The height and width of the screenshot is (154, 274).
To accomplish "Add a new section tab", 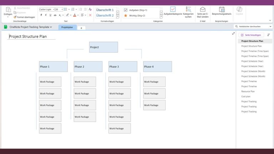I will (x=81, y=28).
